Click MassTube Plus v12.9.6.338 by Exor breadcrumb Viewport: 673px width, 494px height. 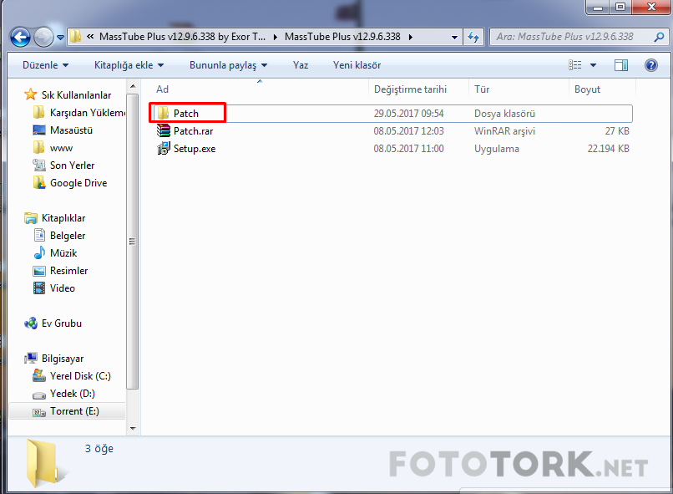pos(182,37)
